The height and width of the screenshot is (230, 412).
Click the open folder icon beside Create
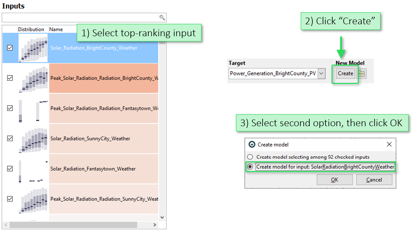pos(361,74)
